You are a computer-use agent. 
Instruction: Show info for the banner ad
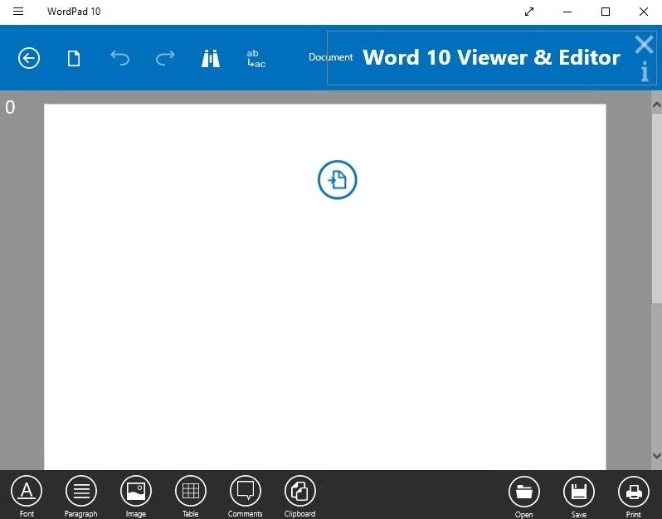point(645,71)
